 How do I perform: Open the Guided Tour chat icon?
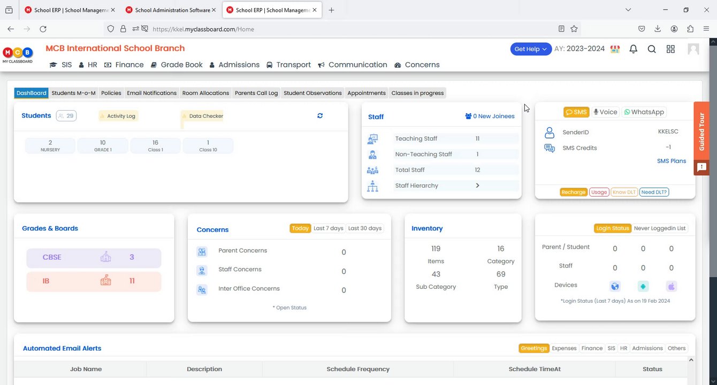701,167
